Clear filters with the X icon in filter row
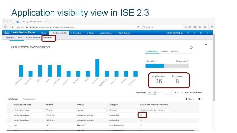This screenshot has height=133, width=237. tap(9, 110)
